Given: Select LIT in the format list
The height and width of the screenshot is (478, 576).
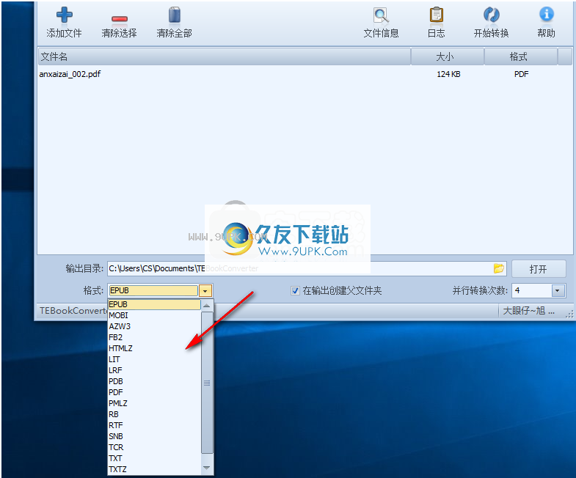Looking at the screenshot, I should tap(154, 359).
